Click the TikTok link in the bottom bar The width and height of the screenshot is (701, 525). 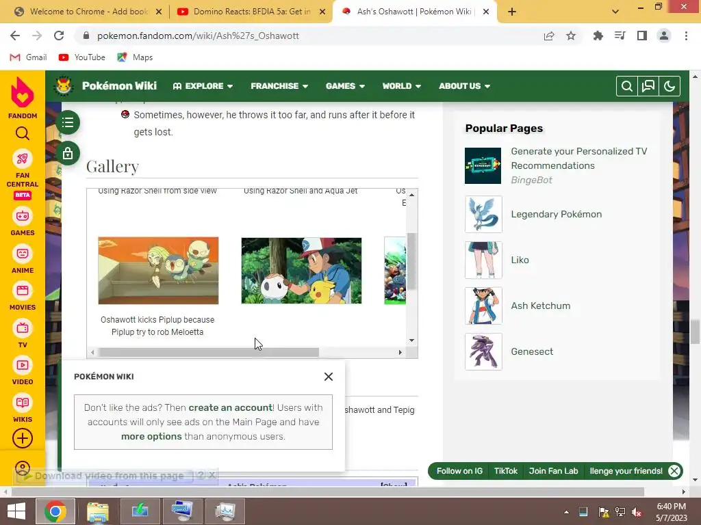506,471
